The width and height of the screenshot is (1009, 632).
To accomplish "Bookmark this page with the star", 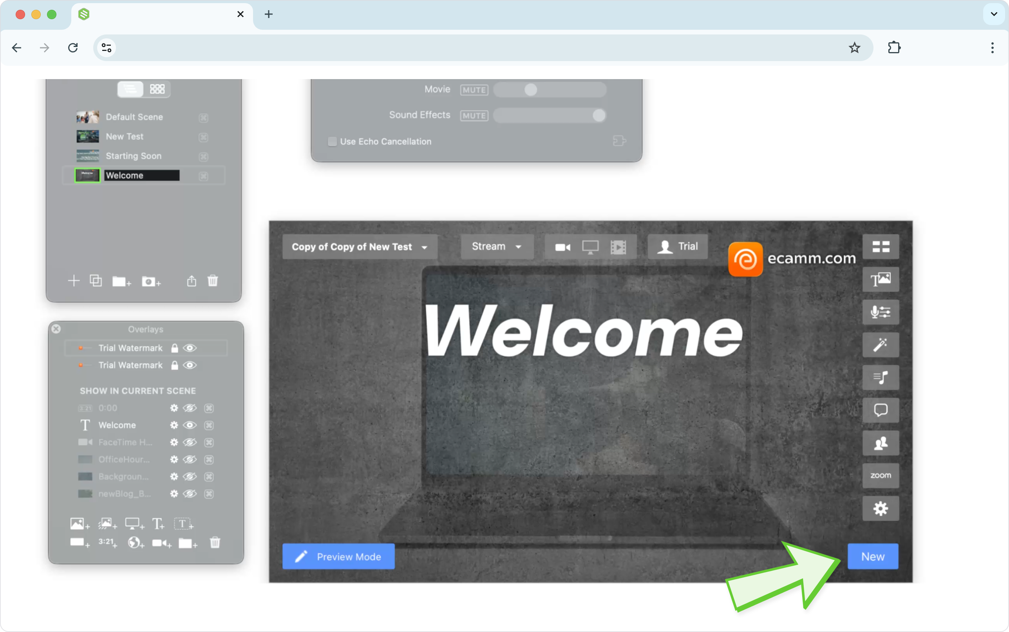I will tap(854, 48).
